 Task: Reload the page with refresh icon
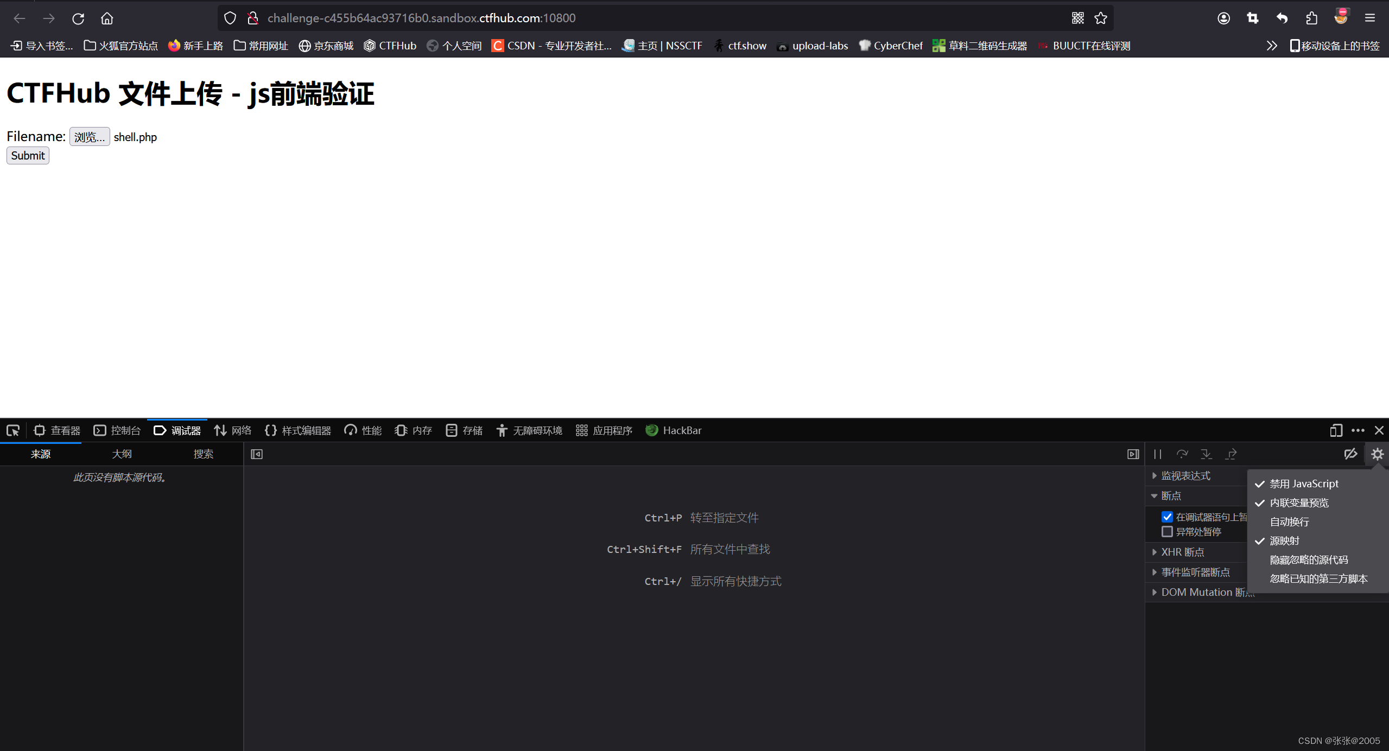tap(78, 18)
